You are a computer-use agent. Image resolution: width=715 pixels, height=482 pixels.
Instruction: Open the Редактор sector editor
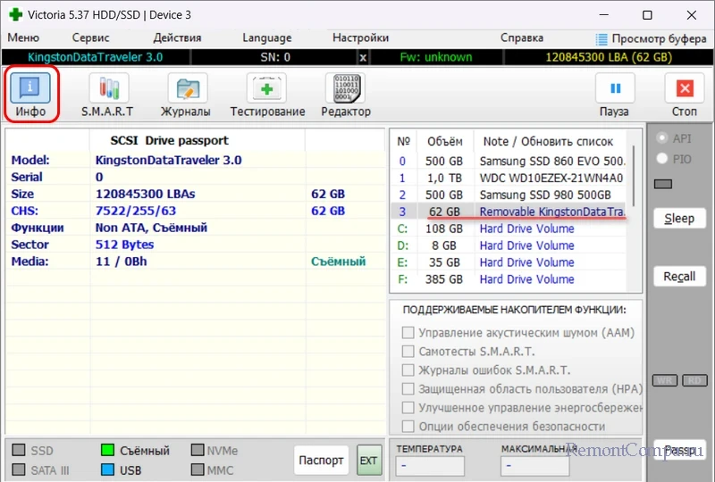pyautogui.click(x=346, y=95)
